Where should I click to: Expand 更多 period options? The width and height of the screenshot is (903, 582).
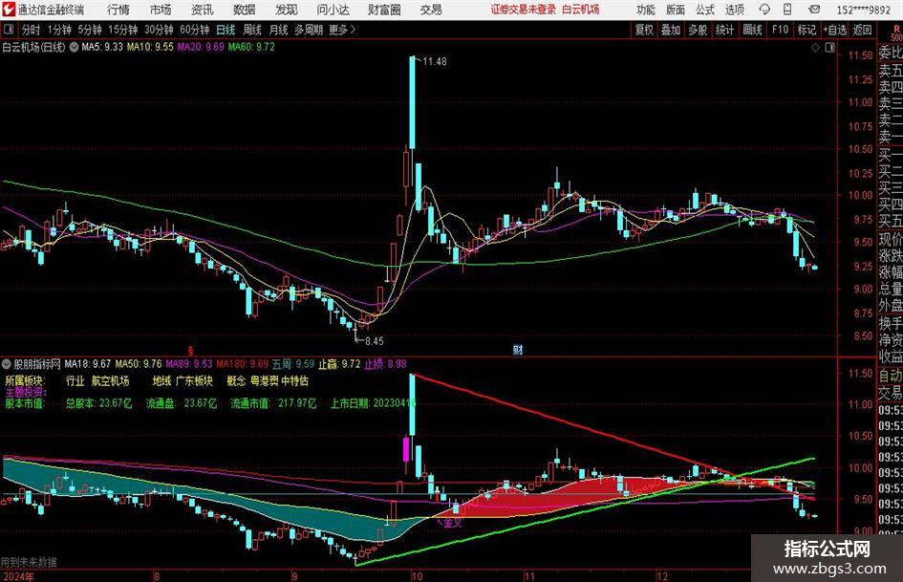tap(342, 30)
